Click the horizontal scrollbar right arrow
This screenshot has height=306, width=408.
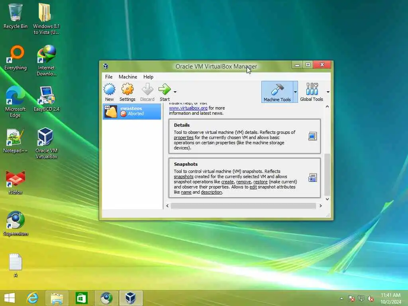[x=321, y=206]
